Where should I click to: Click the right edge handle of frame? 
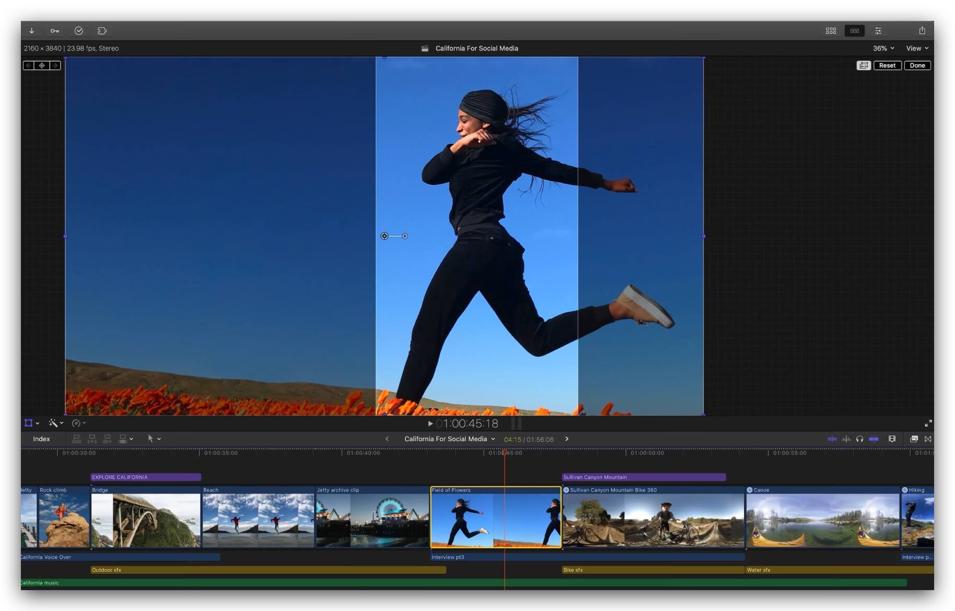click(x=703, y=236)
